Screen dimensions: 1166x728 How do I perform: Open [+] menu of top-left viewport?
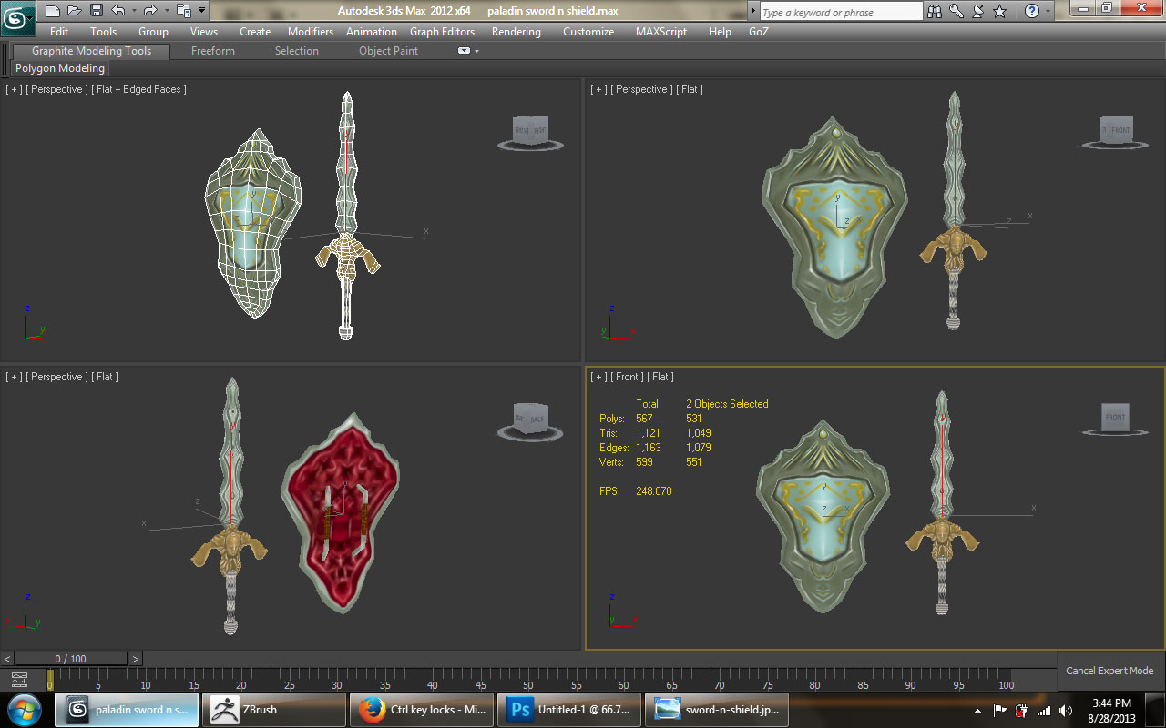tap(14, 89)
